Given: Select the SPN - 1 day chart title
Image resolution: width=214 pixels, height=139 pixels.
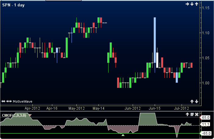Looking at the screenshot, I should 13,5.
